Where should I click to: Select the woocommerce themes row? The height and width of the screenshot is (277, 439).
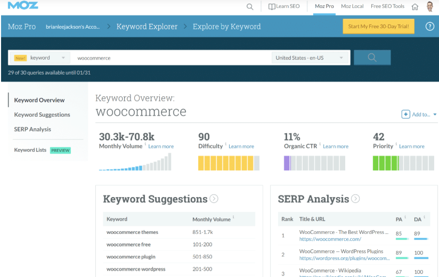click(x=179, y=232)
